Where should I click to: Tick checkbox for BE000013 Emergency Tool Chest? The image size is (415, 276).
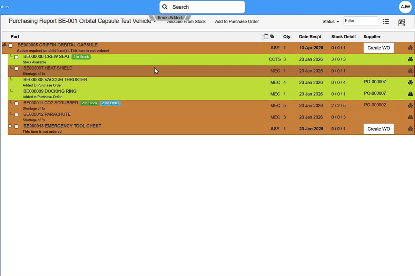point(16,126)
